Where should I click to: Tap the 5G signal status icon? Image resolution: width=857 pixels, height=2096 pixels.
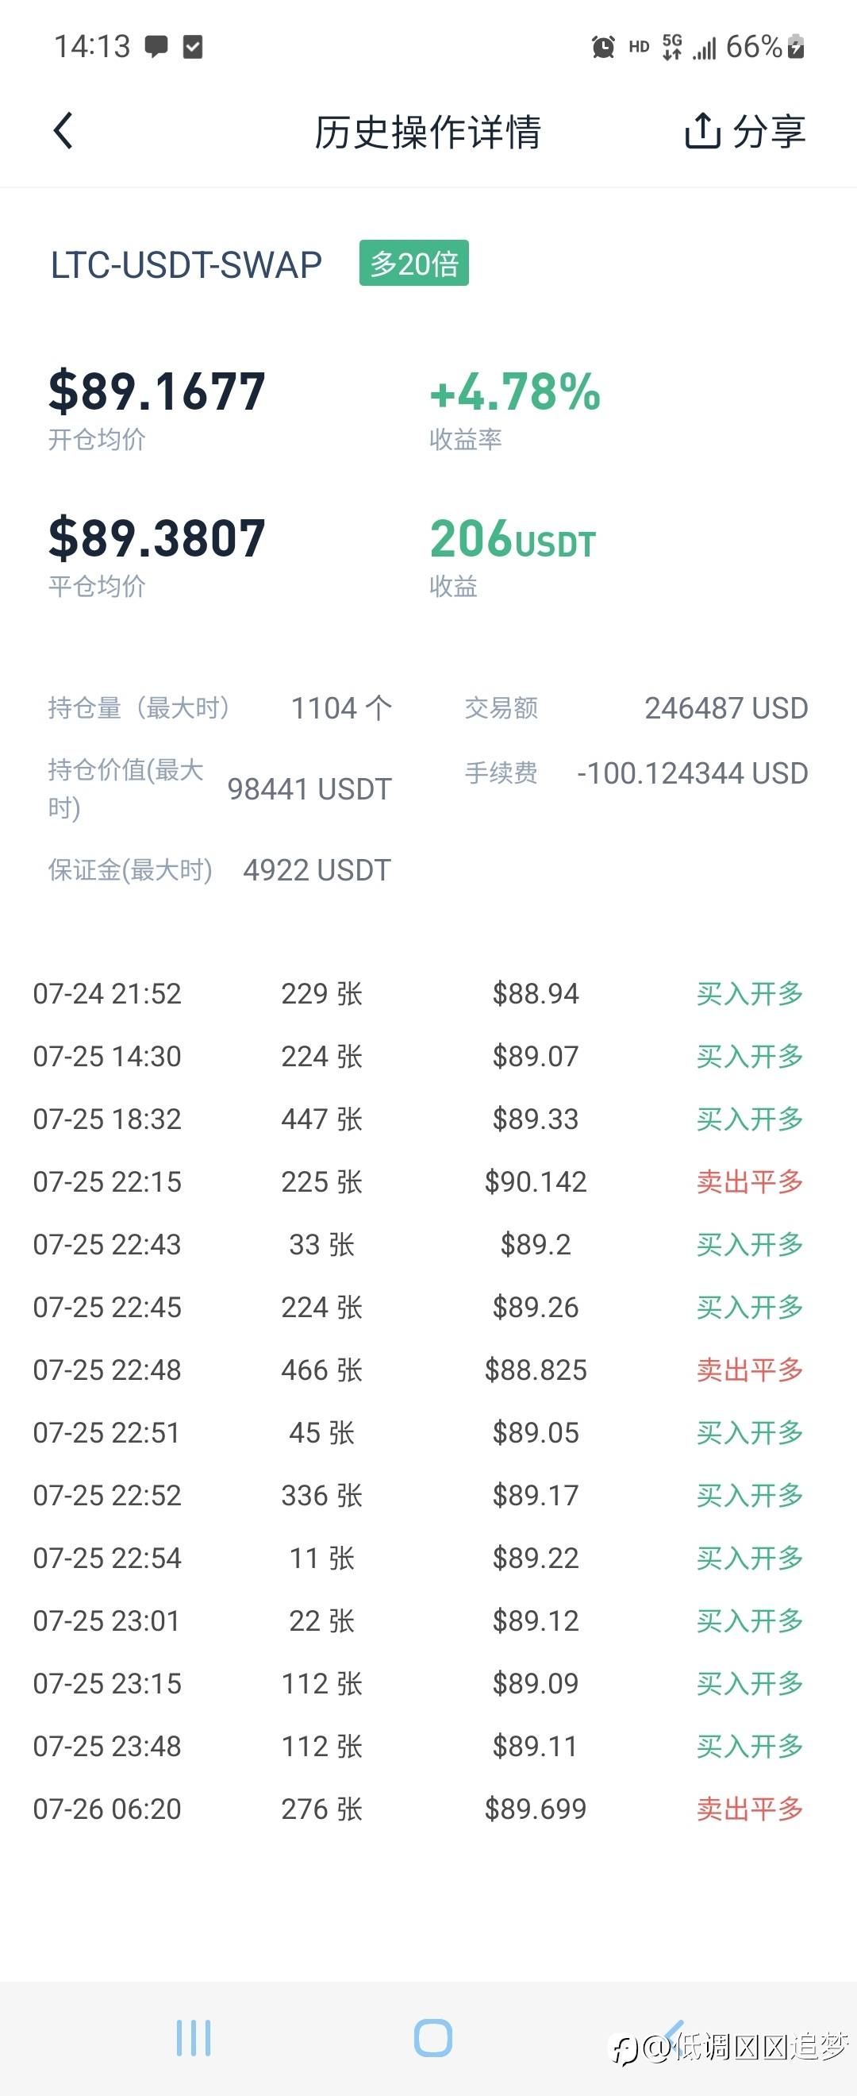click(672, 47)
